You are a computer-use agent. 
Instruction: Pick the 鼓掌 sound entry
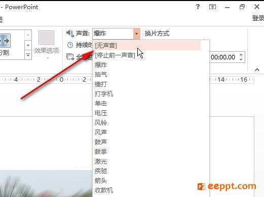click(146, 152)
